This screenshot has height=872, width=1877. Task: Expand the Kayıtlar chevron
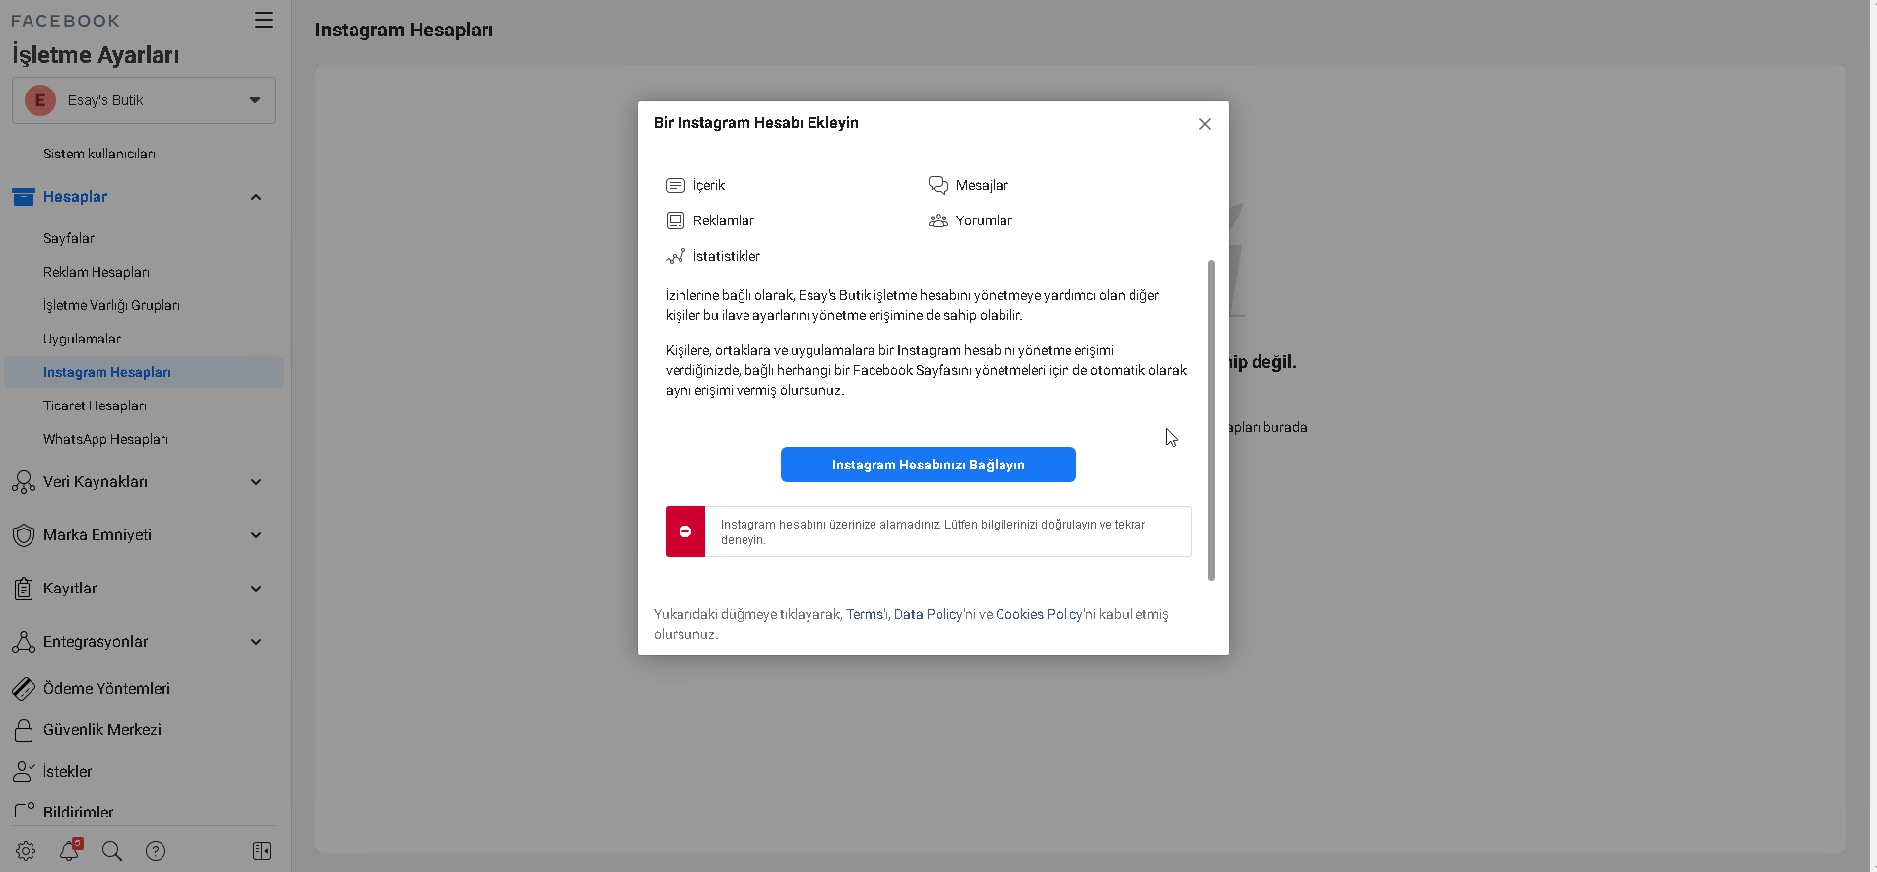pyautogui.click(x=256, y=589)
